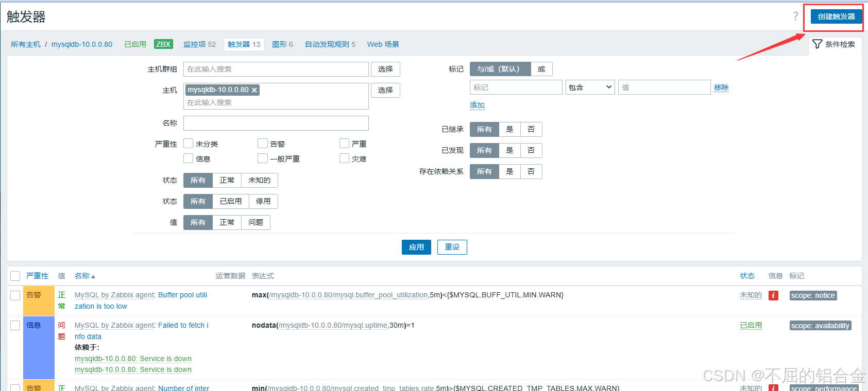Tick the 一般严重 severity checkbox
The image size is (868, 391).
click(x=263, y=158)
